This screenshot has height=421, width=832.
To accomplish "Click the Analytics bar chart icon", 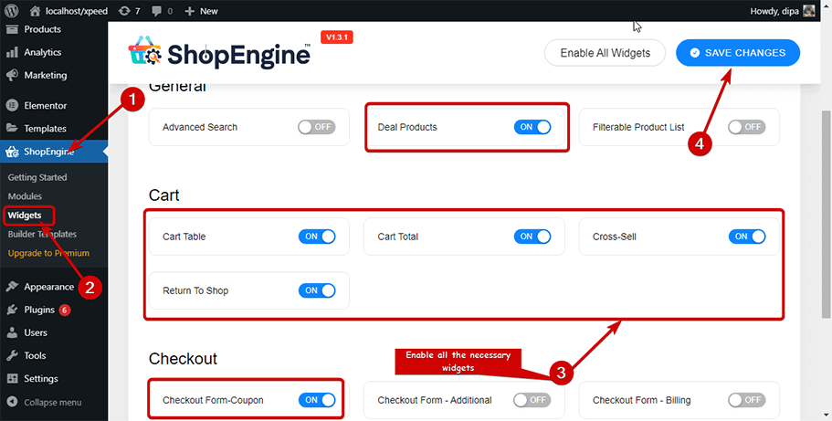I will click(12, 52).
